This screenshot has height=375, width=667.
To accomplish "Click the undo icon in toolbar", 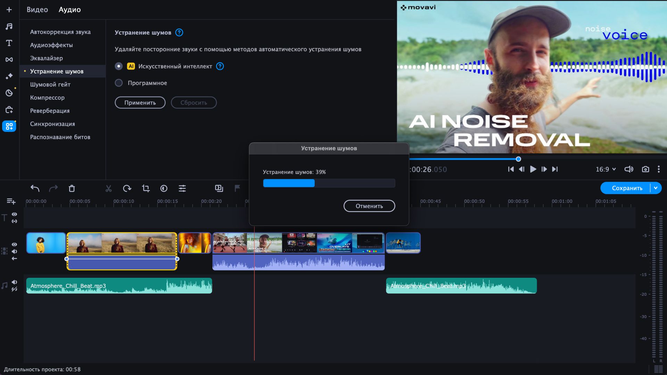I will coord(35,188).
